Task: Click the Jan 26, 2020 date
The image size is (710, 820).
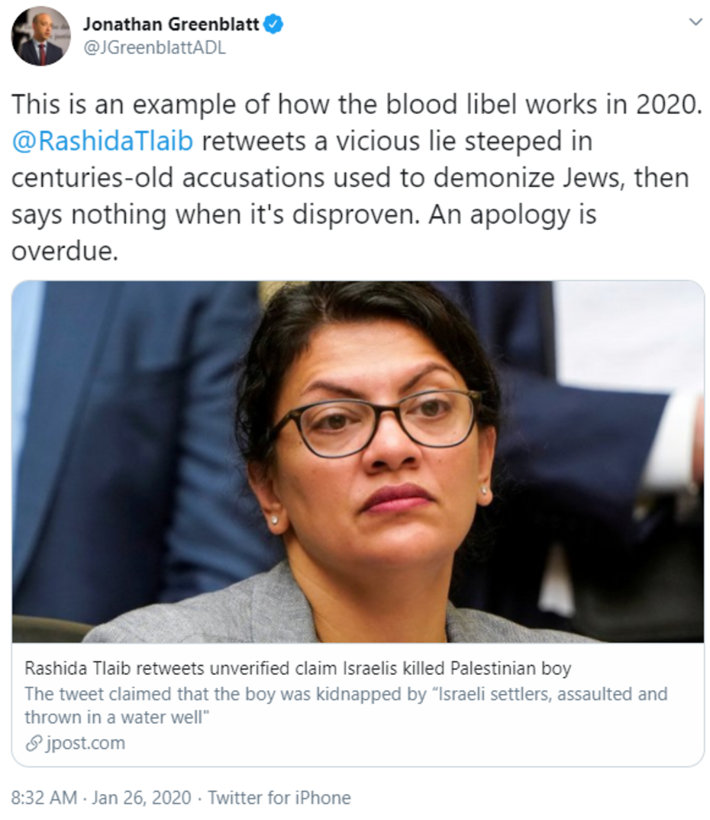Action: [x=141, y=798]
